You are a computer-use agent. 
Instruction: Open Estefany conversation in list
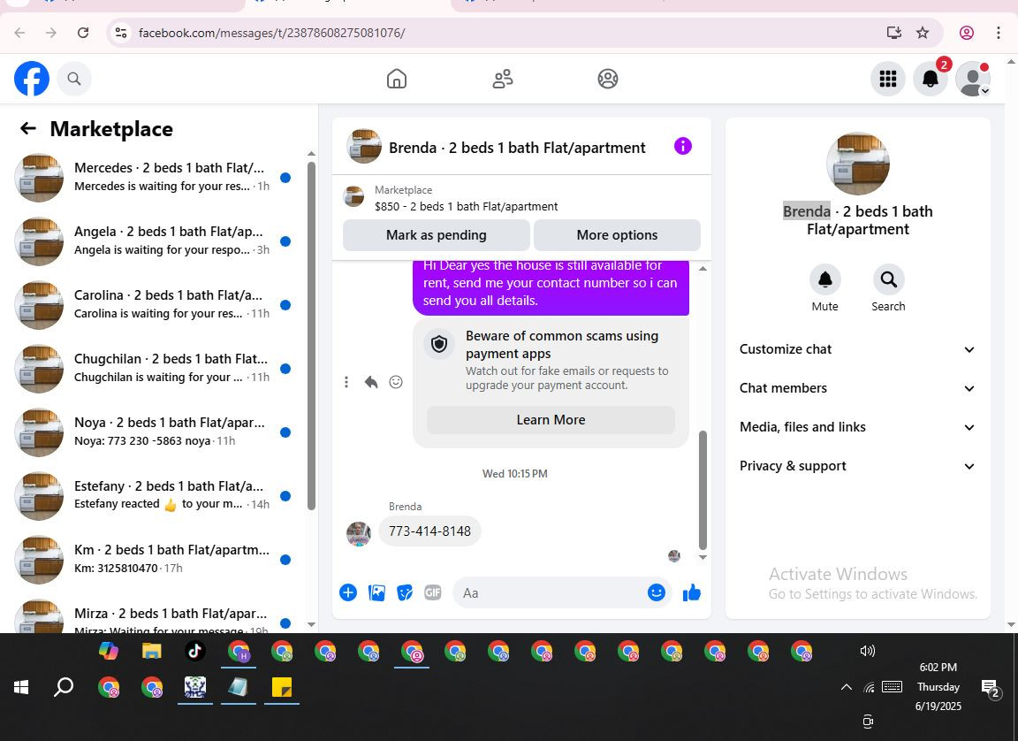pyautogui.click(x=154, y=495)
